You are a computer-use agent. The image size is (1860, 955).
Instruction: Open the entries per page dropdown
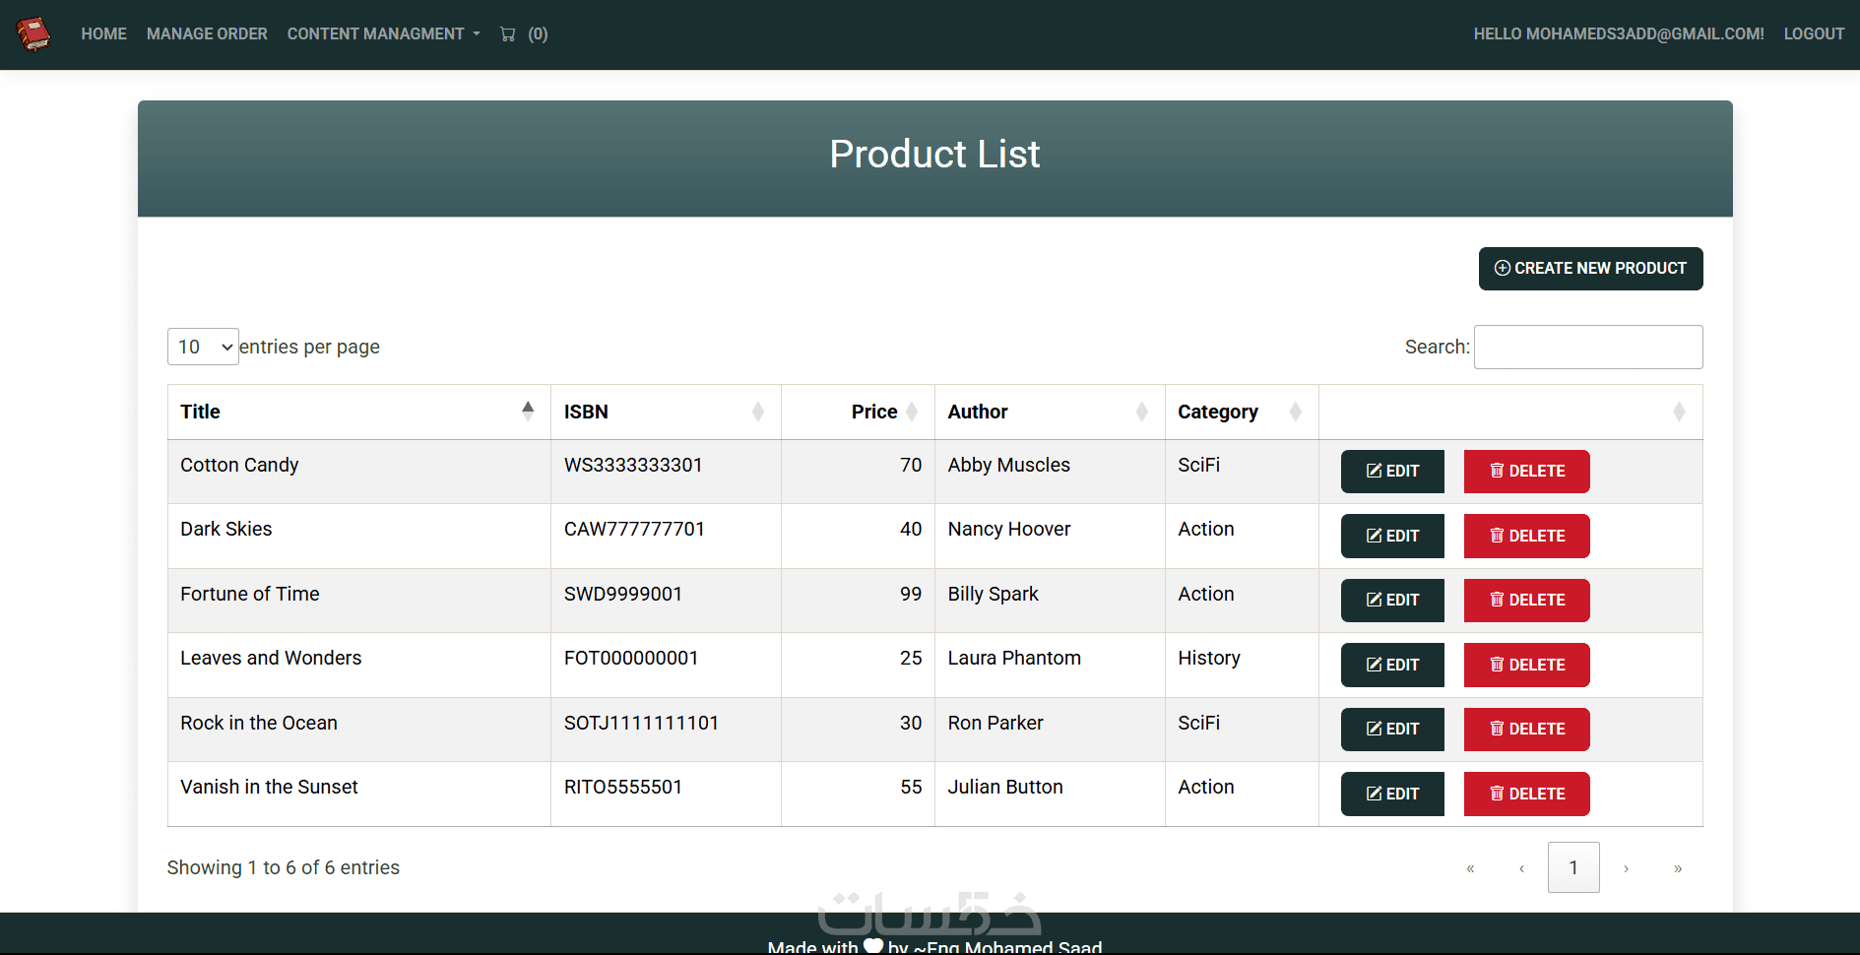click(203, 347)
